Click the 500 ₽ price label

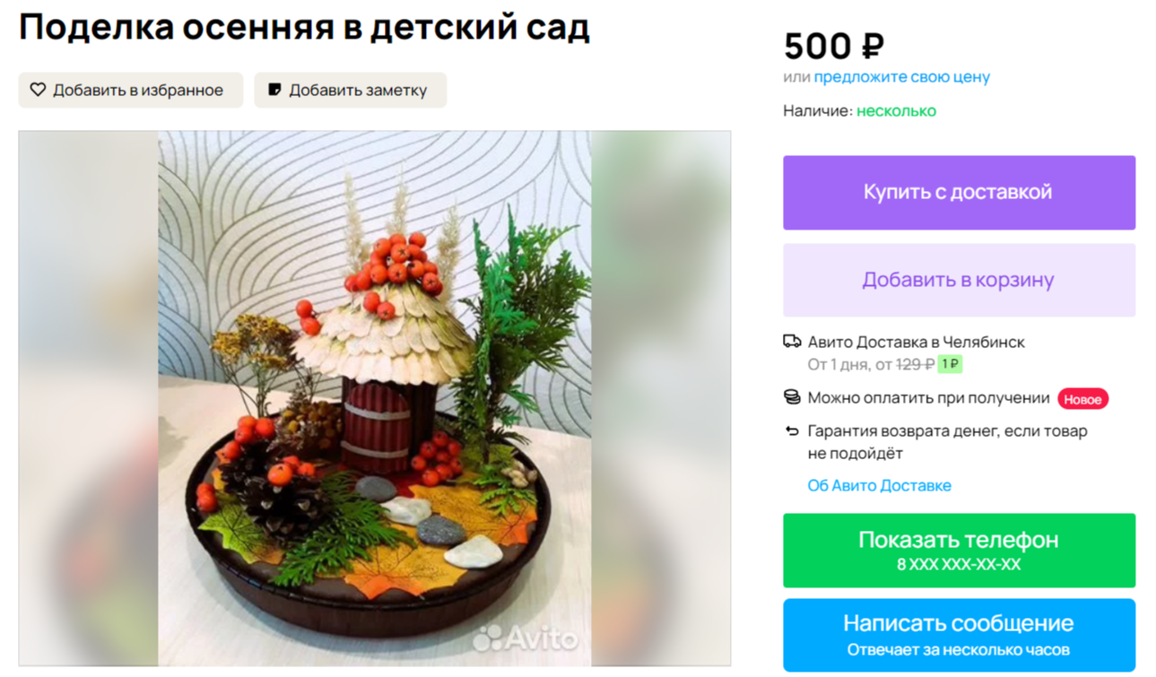(834, 46)
